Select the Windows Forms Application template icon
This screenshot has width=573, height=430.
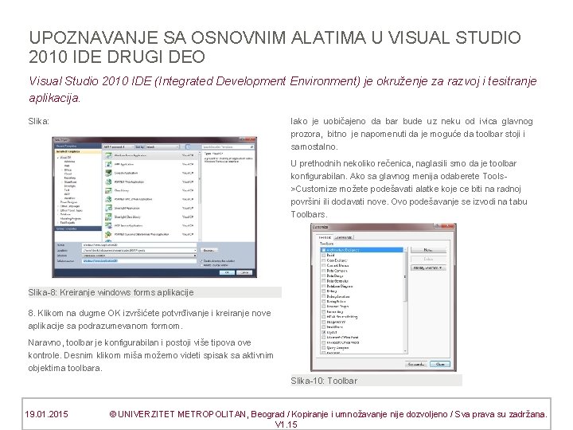click(x=108, y=155)
